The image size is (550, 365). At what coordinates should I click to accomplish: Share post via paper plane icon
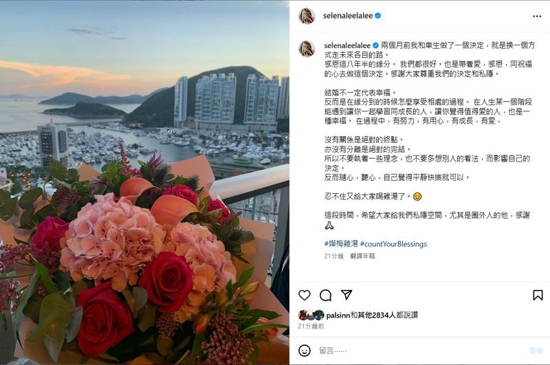346,295
